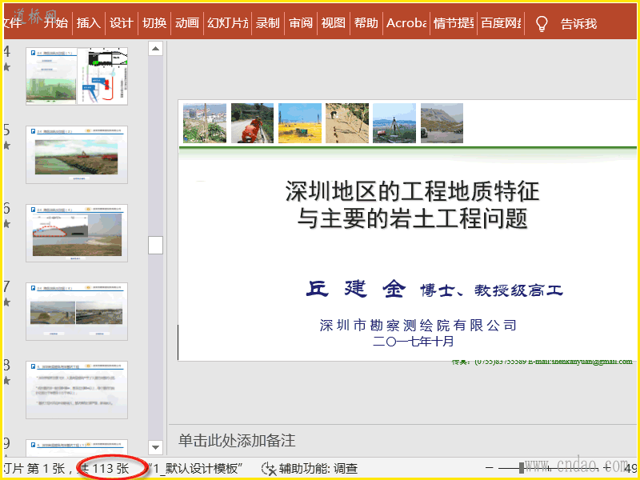Open the 视图 tab
The height and width of the screenshot is (480, 640).
334,23
